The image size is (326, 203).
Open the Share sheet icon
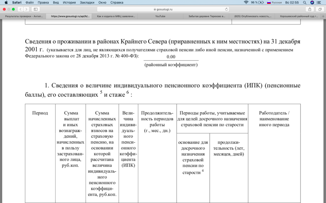(x=309, y=9)
